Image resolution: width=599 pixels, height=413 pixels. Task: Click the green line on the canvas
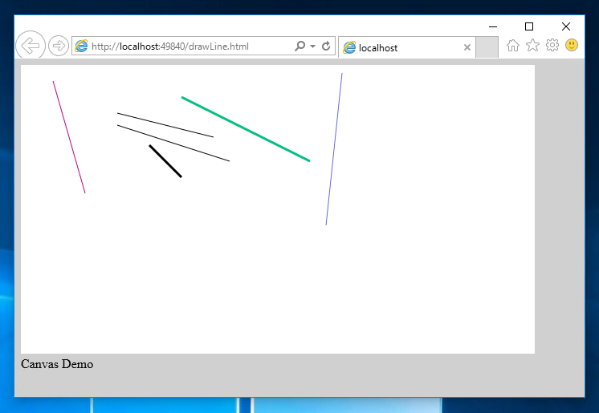tap(246, 129)
